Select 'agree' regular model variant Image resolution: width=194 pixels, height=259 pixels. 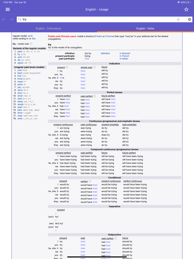(x=20, y=63)
